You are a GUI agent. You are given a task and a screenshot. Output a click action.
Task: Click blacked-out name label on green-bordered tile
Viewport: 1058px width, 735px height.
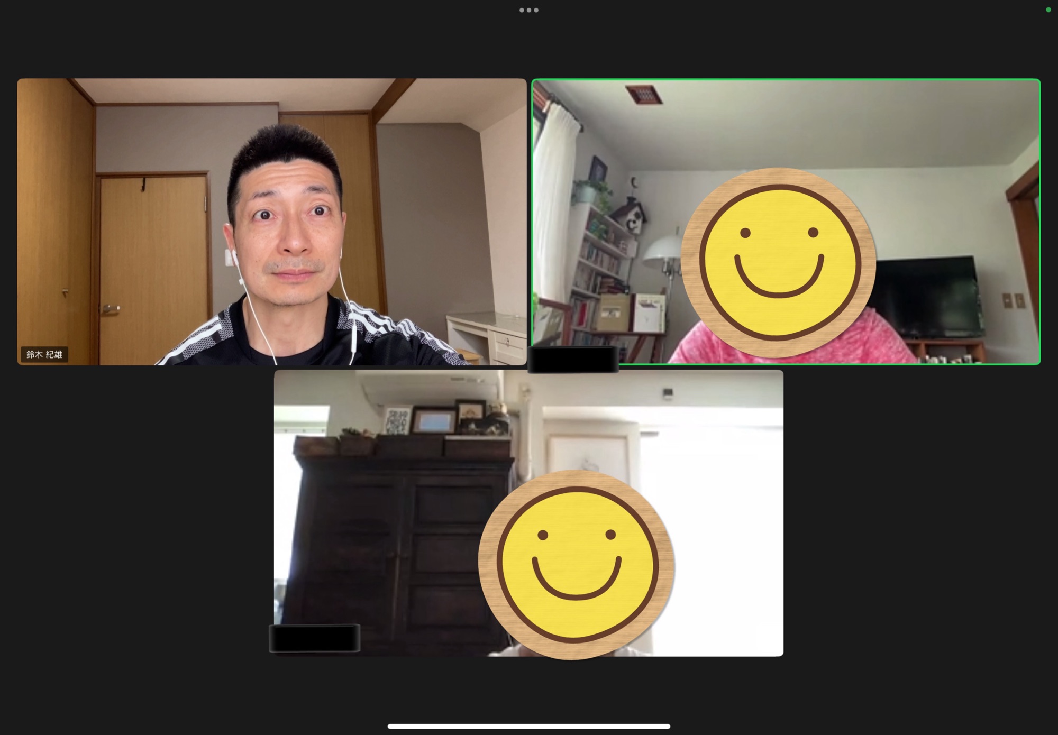[573, 360]
